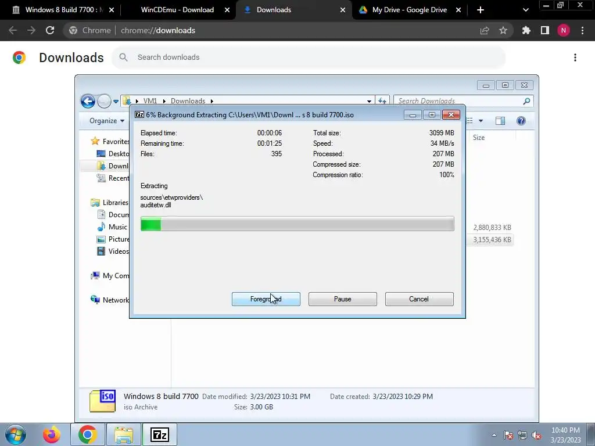595x446 pixels.
Task: Click the Windows Explorer taskbar icon
Action: coord(124,434)
